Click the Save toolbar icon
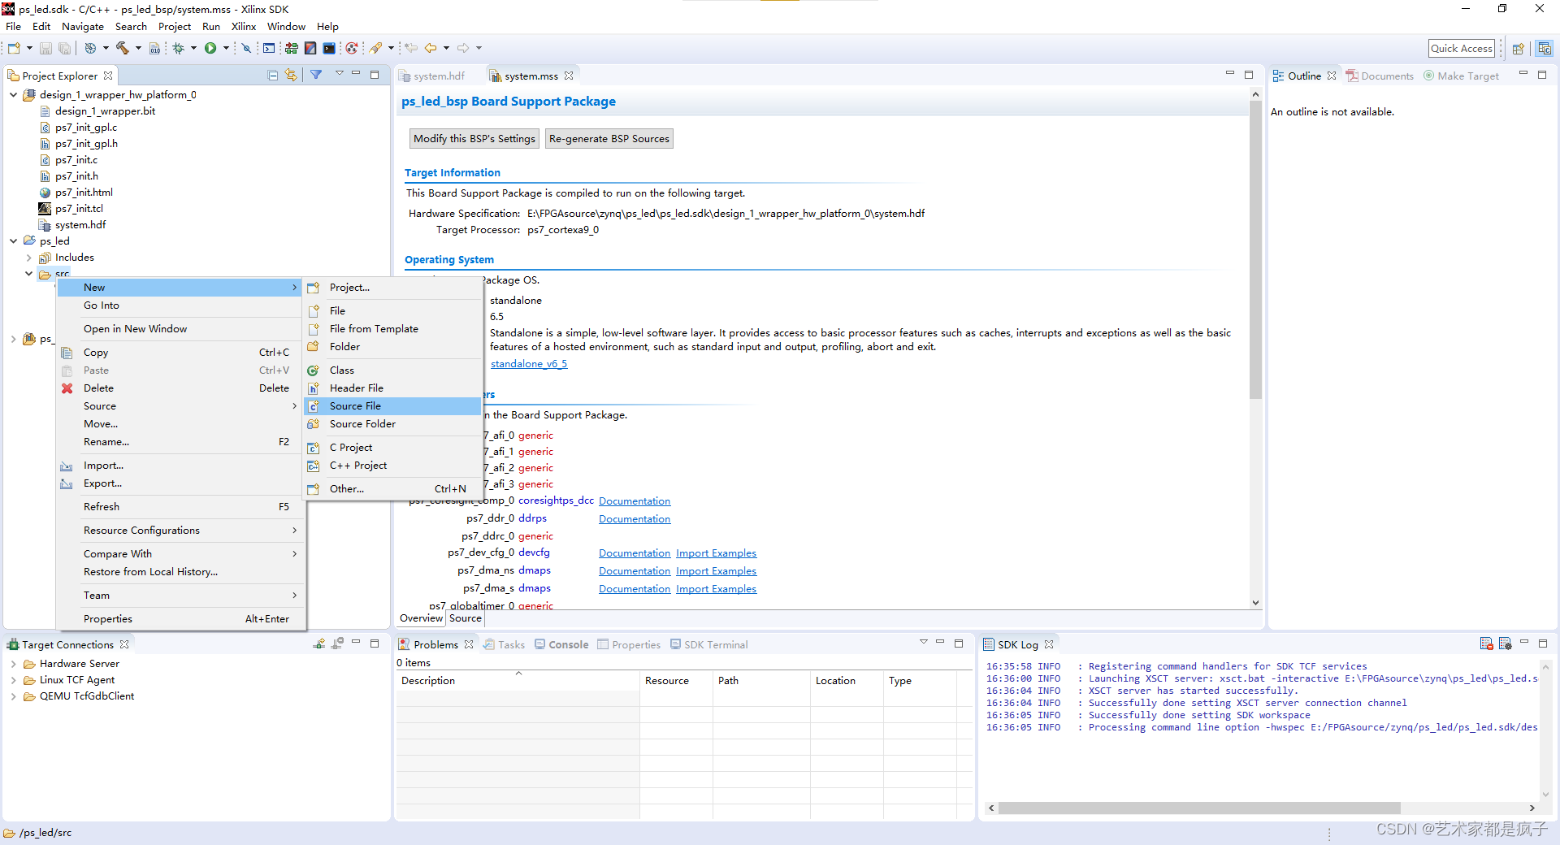The height and width of the screenshot is (845, 1560). pos(46,48)
